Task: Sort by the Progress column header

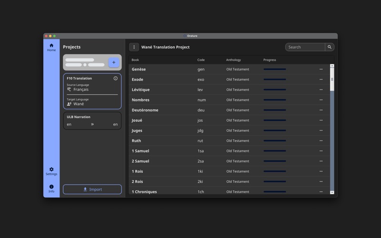Action: [x=270, y=60]
